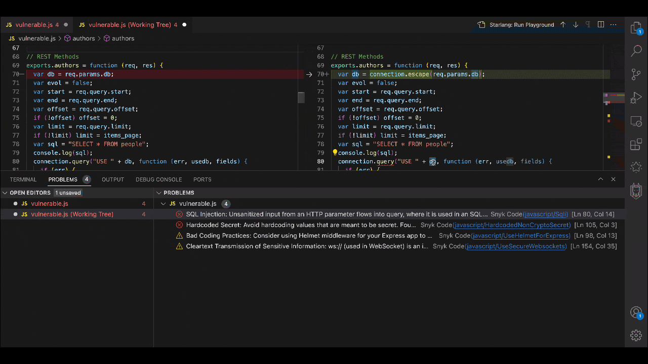This screenshot has height=364, width=648.
Task: Click the JS file icon in Problems group
Action: click(172, 204)
